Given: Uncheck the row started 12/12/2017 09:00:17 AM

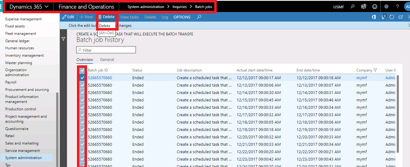Looking at the screenshot, I should click(x=82, y=78).
